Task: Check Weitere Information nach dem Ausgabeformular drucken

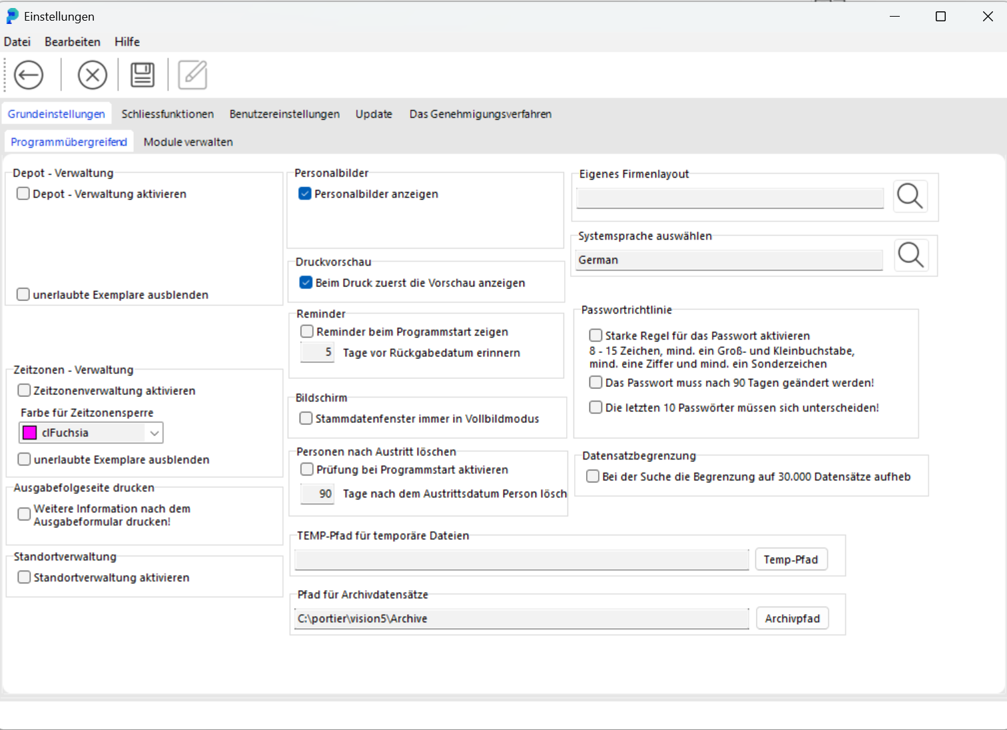Action: (24, 514)
